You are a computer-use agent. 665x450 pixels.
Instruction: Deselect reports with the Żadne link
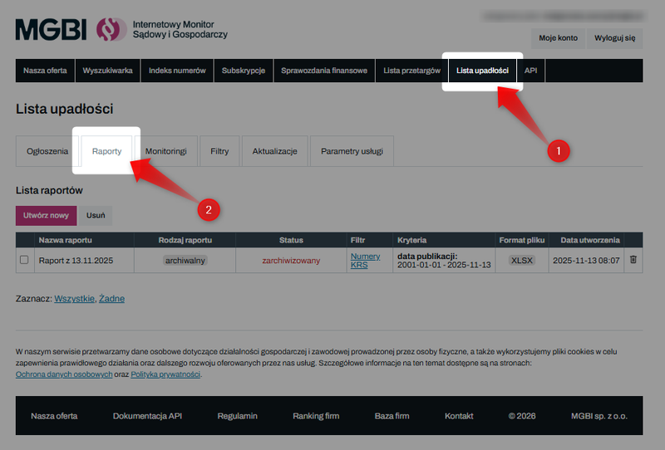pos(111,298)
